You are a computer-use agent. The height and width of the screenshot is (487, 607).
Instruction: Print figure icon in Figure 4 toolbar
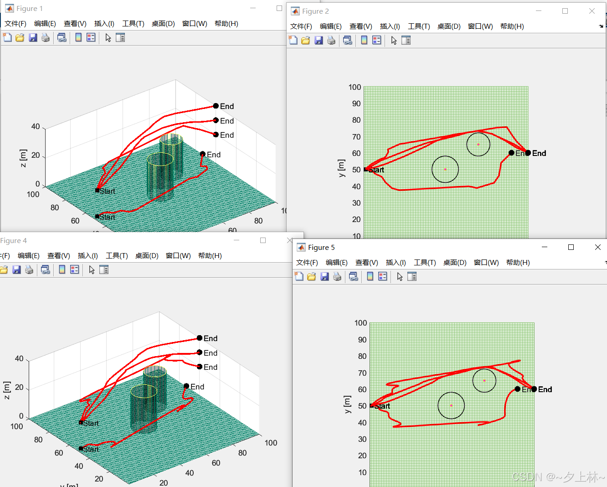tap(29, 269)
